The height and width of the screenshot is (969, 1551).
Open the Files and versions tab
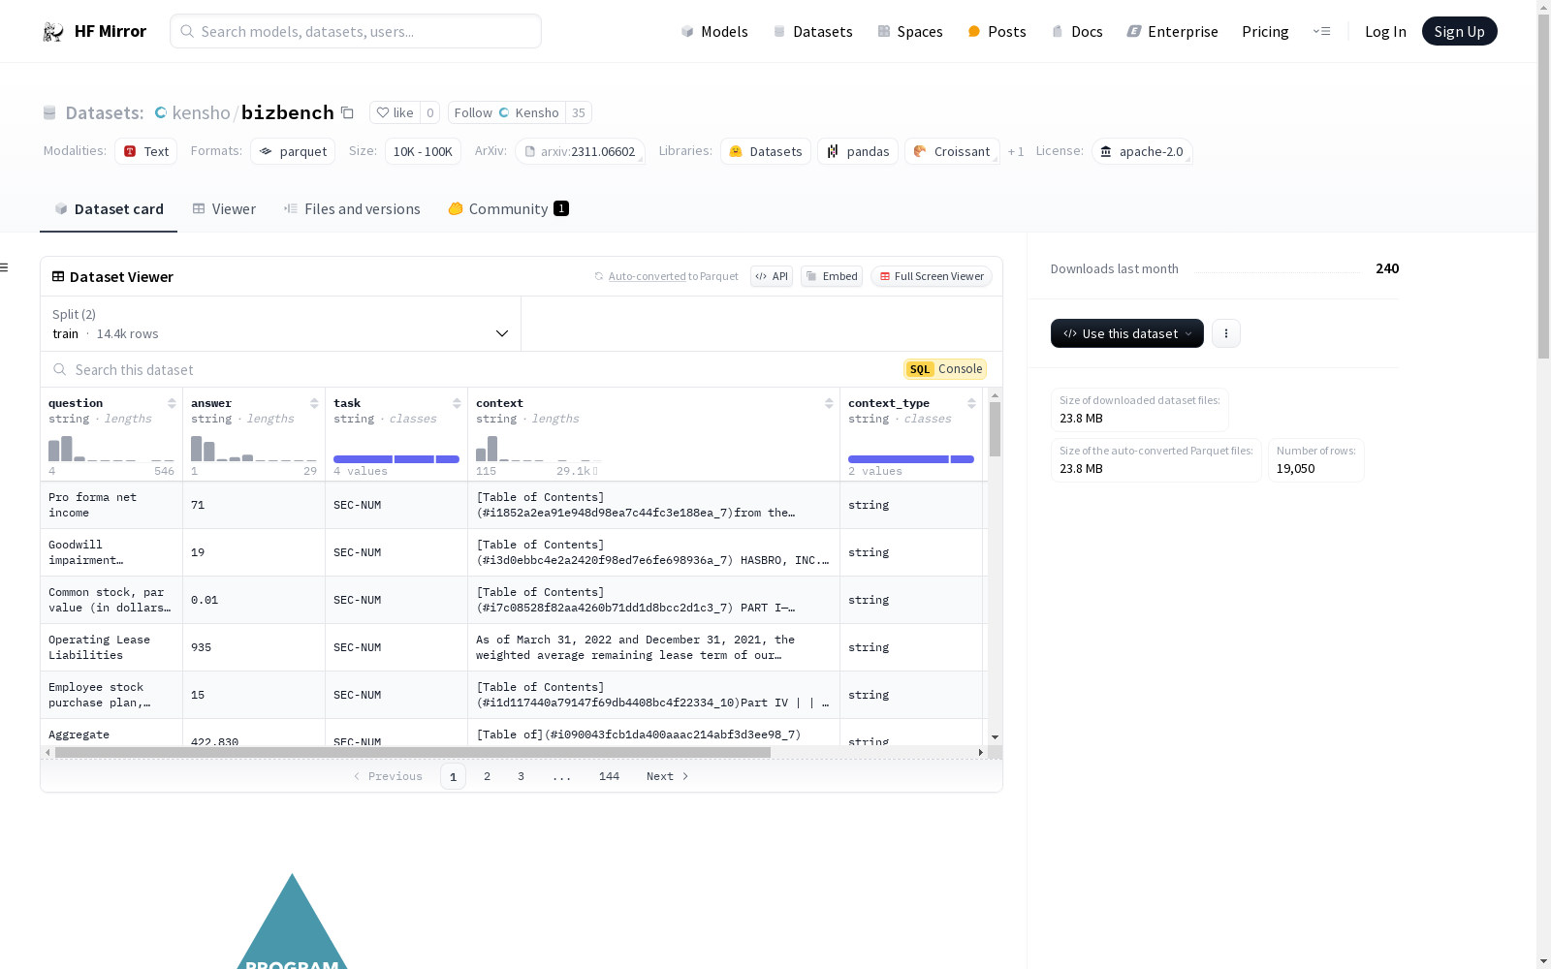point(352,209)
